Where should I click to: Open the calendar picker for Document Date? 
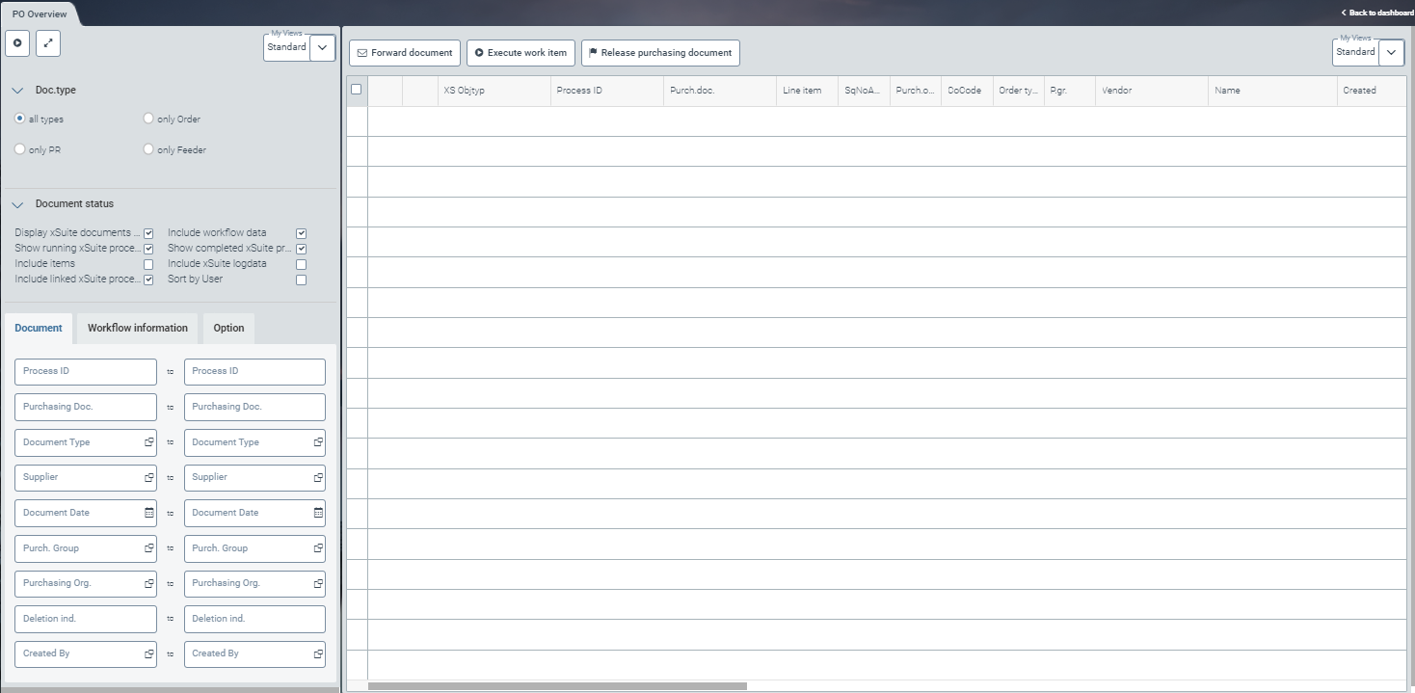147,513
